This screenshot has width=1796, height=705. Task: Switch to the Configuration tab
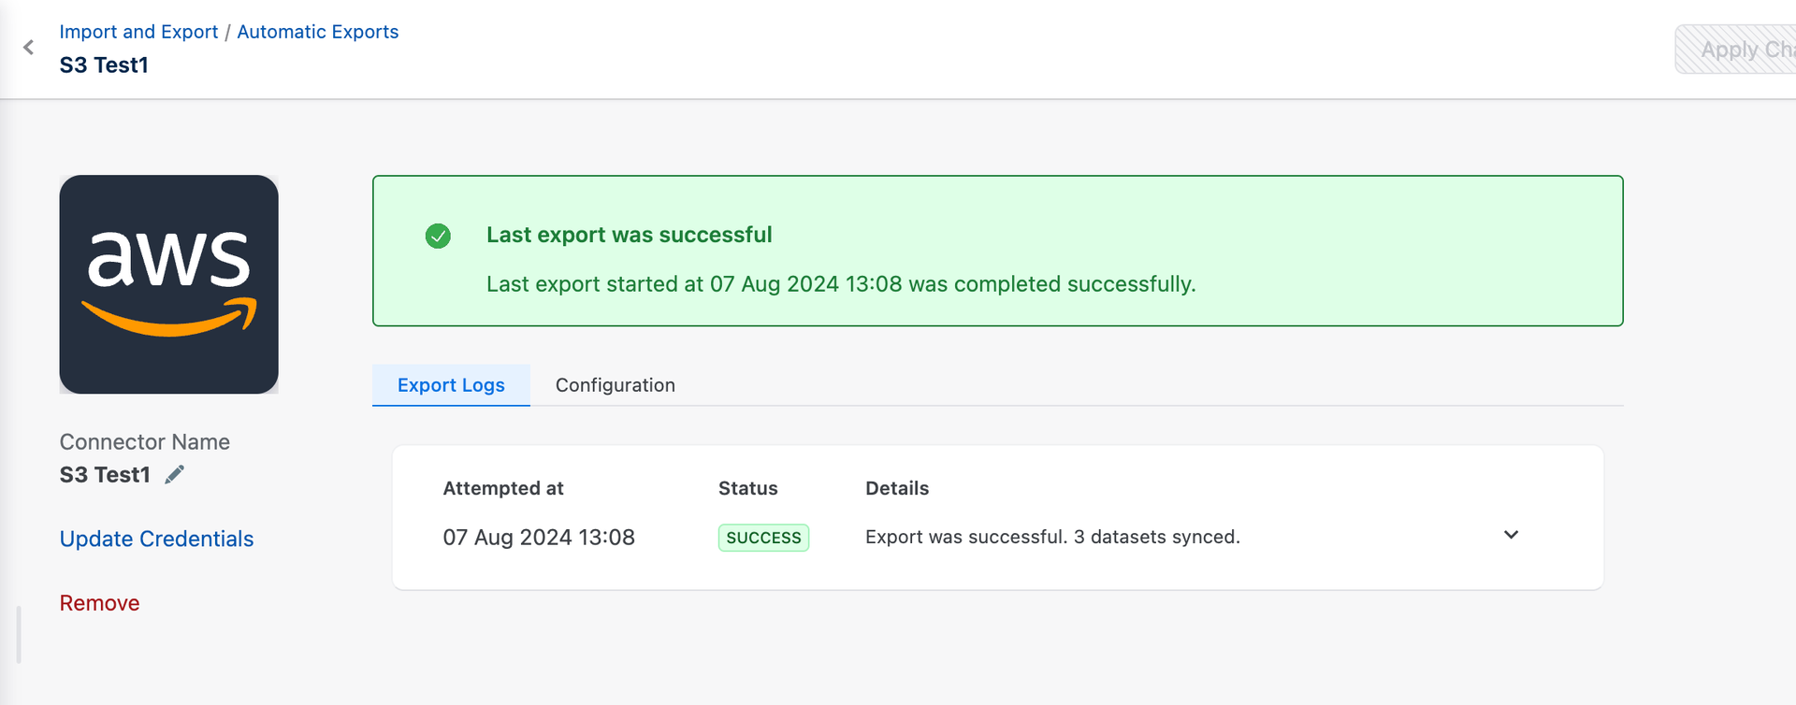pos(615,385)
